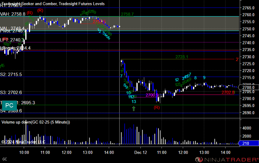The height and width of the screenshot is (163, 259).
Task: Click the 2720.0 price axis label
Action: (248, 71)
